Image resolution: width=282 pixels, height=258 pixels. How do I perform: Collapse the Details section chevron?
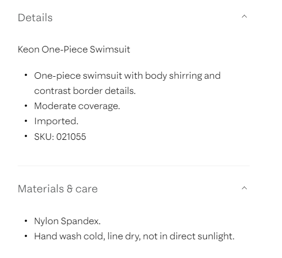(244, 17)
